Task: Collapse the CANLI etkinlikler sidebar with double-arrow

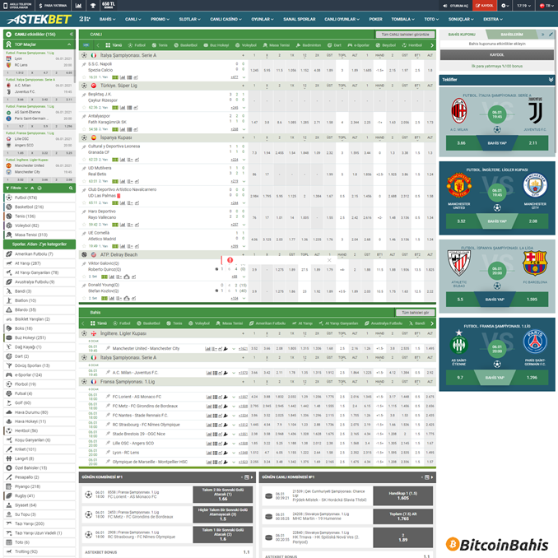Action: pyautogui.click(x=71, y=35)
